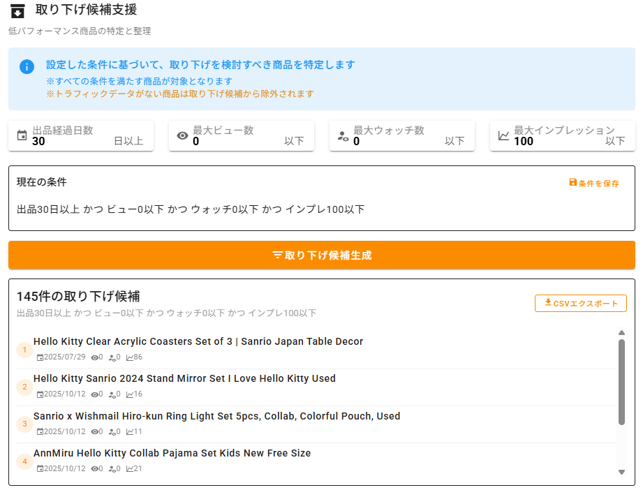Edit the 最大インプレッション value of 100

click(555, 142)
